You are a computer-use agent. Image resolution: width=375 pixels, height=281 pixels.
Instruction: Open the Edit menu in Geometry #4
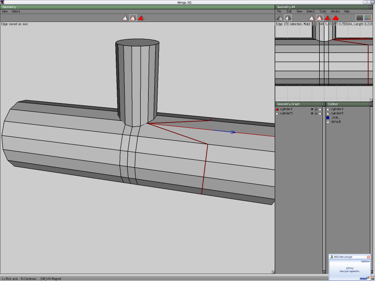[x=288, y=11]
